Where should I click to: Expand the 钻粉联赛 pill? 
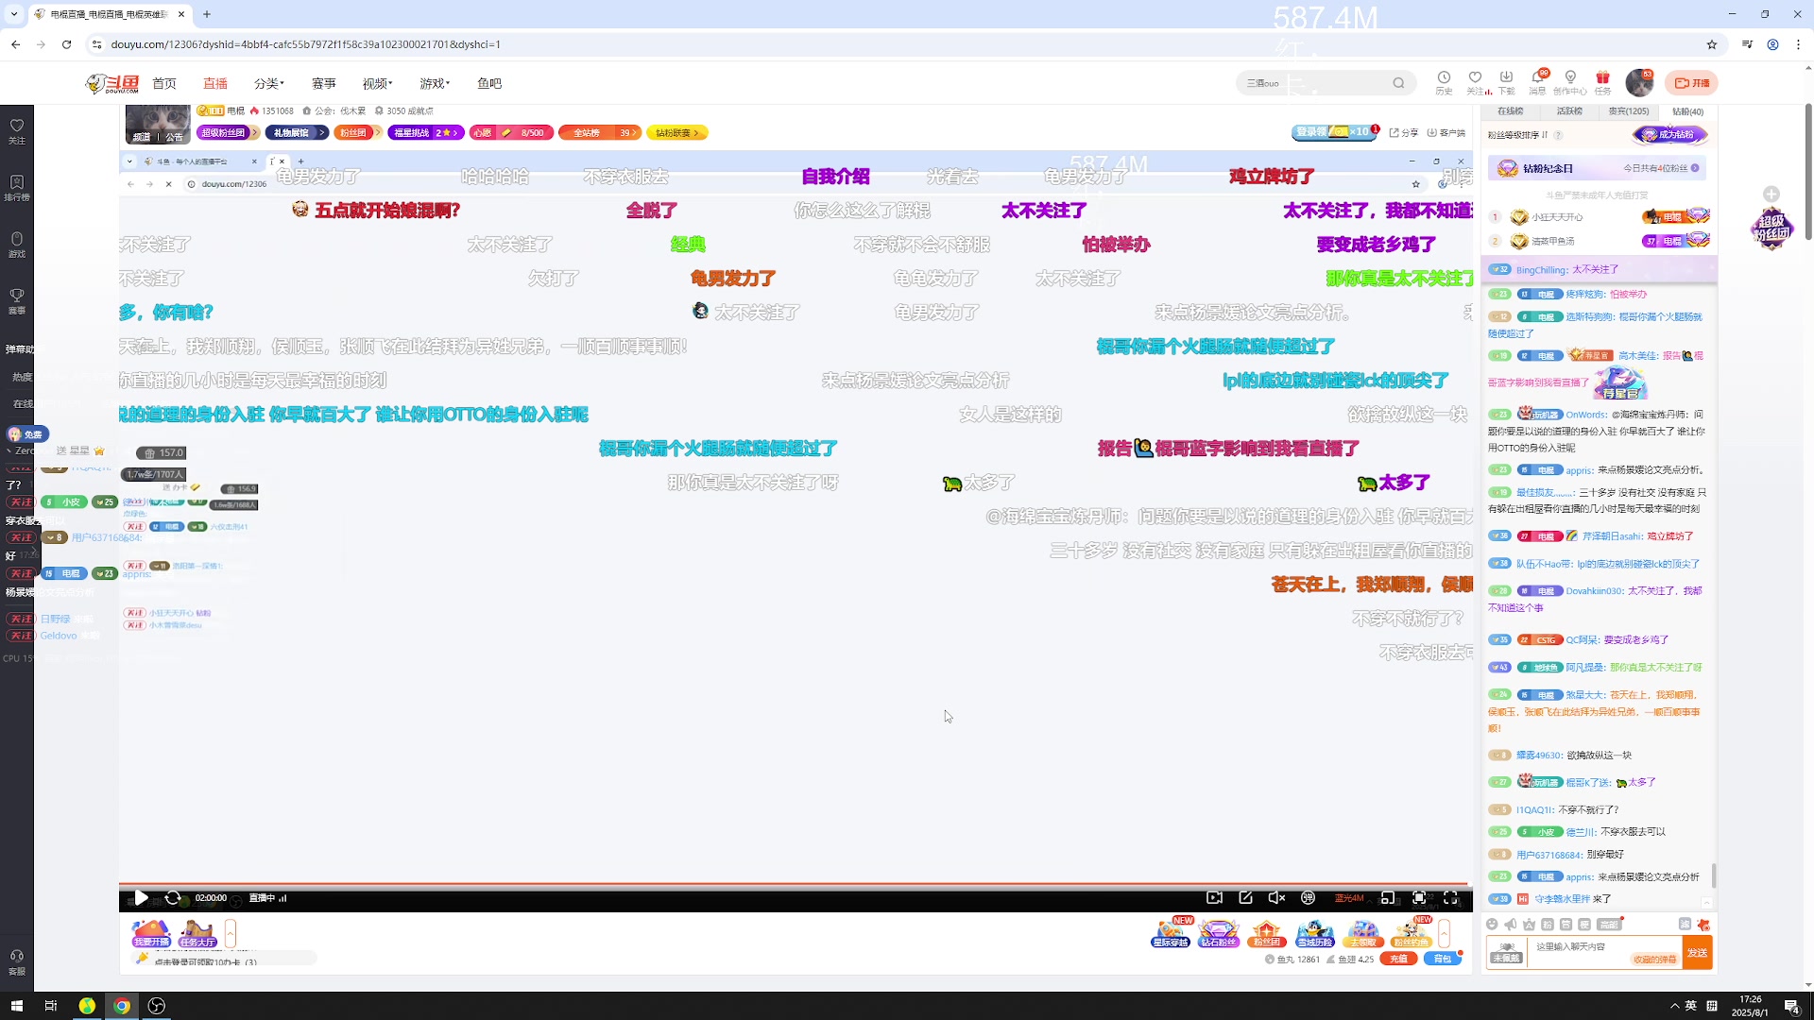(677, 133)
